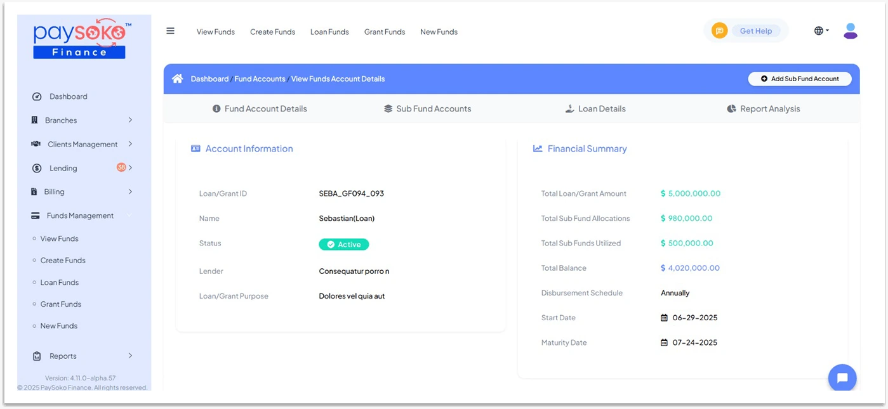Select Create Funds in sidebar
Image resolution: width=888 pixels, height=409 pixels.
pyautogui.click(x=63, y=260)
